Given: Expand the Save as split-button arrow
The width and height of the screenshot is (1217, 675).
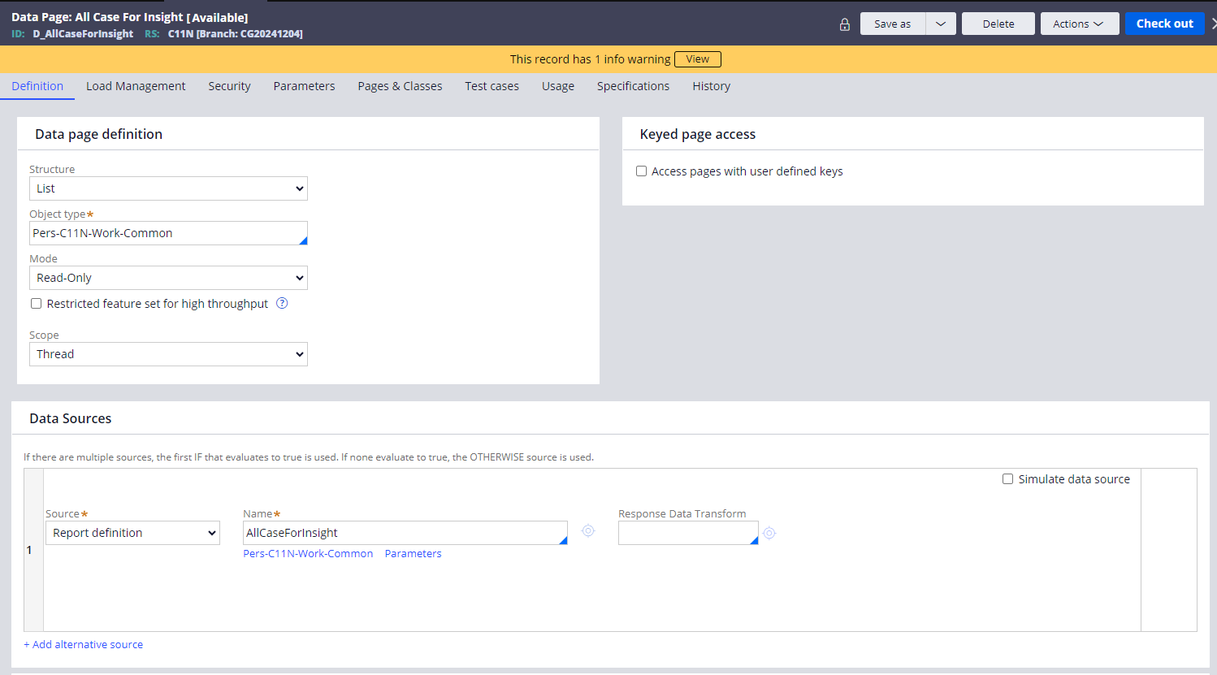Looking at the screenshot, I should click(941, 24).
